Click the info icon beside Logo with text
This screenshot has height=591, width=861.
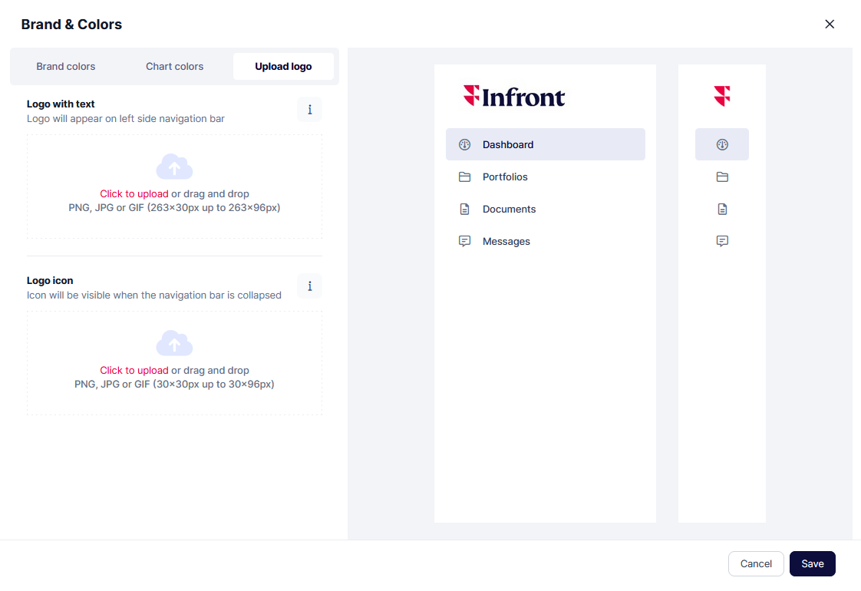[x=309, y=110]
